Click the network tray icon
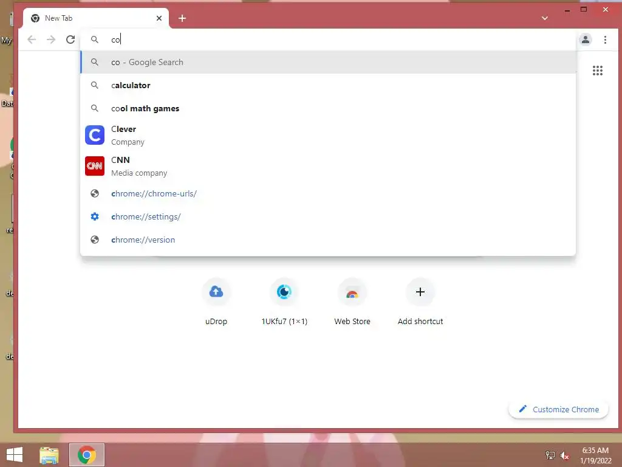 (550, 455)
